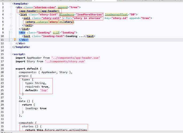Click the "story-list" class value

(x=48, y=14)
